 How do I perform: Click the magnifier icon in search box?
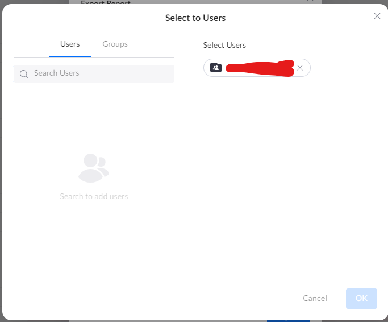(24, 74)
